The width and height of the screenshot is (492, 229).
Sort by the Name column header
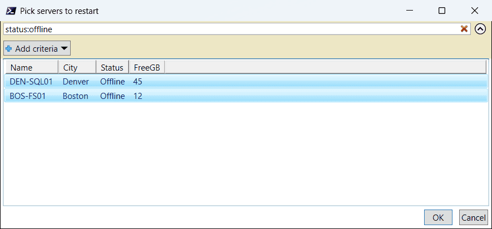[31, 67]
